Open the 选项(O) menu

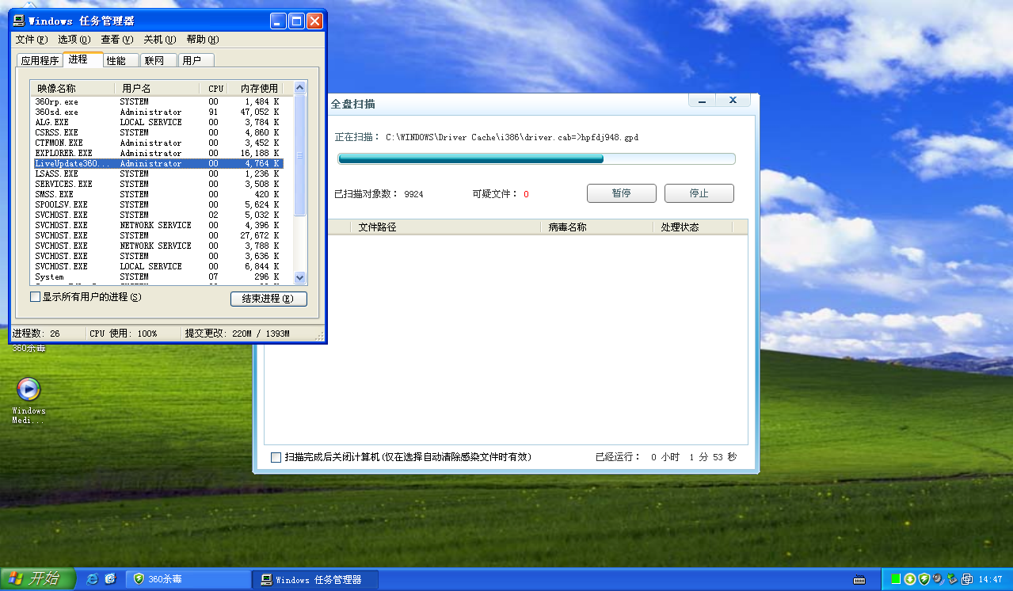[74, 40]
